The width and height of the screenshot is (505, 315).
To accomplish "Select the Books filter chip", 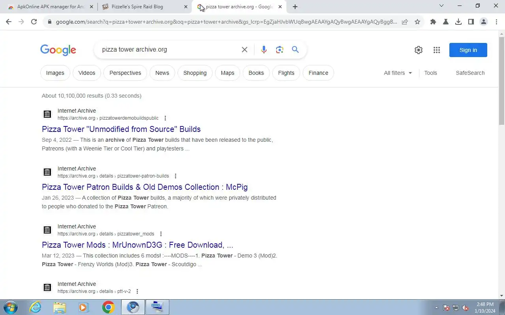I will pyautogui.click(x=256, y=73).
